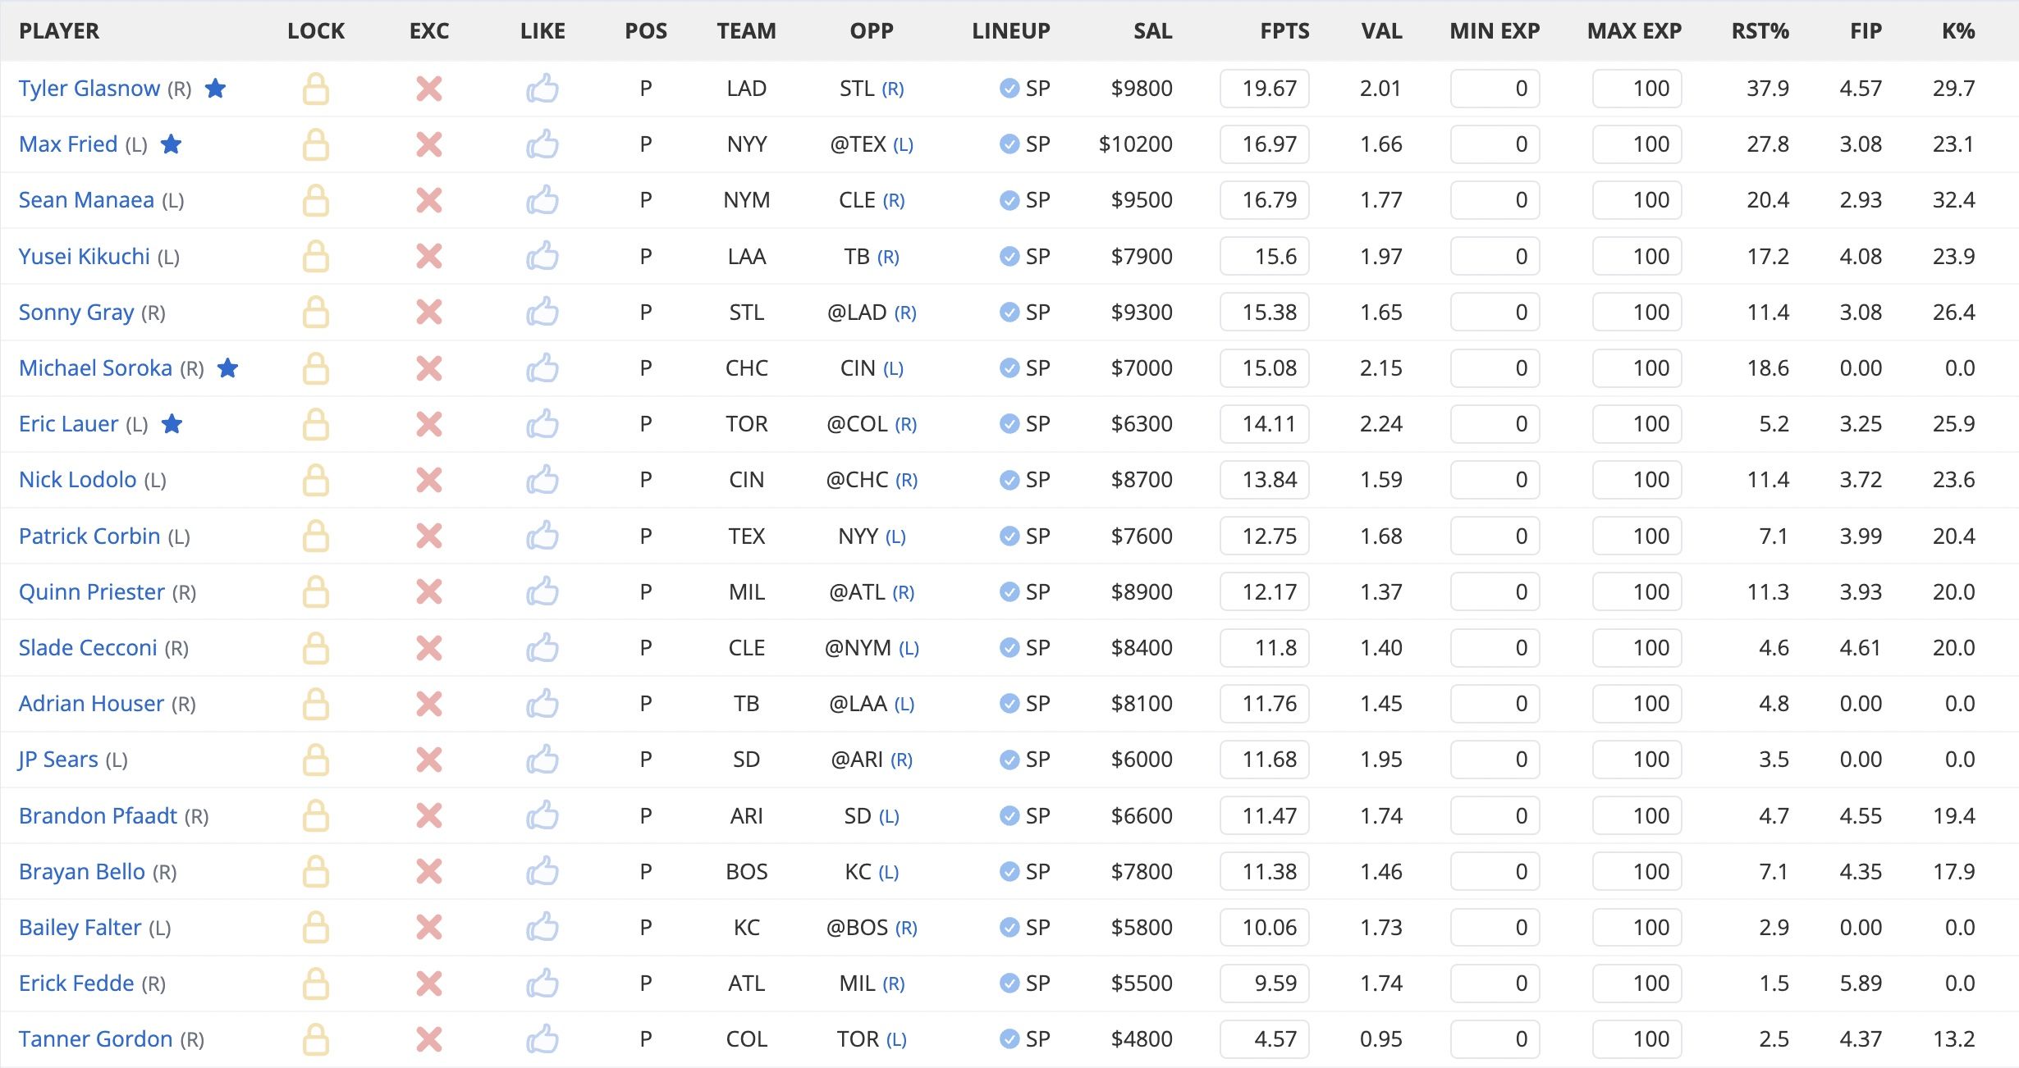Sort by FIP column header
The image size is (2019, 1068).
[x=1866, y=31]
